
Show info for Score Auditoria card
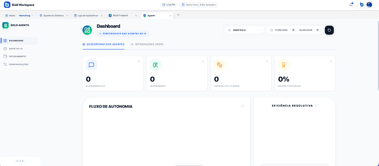click(x=331, y=62)
